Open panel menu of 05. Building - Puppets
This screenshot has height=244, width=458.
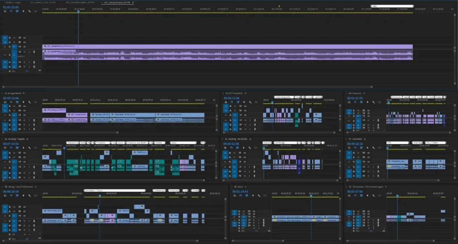pyautogui.click(x=27, y=139)
